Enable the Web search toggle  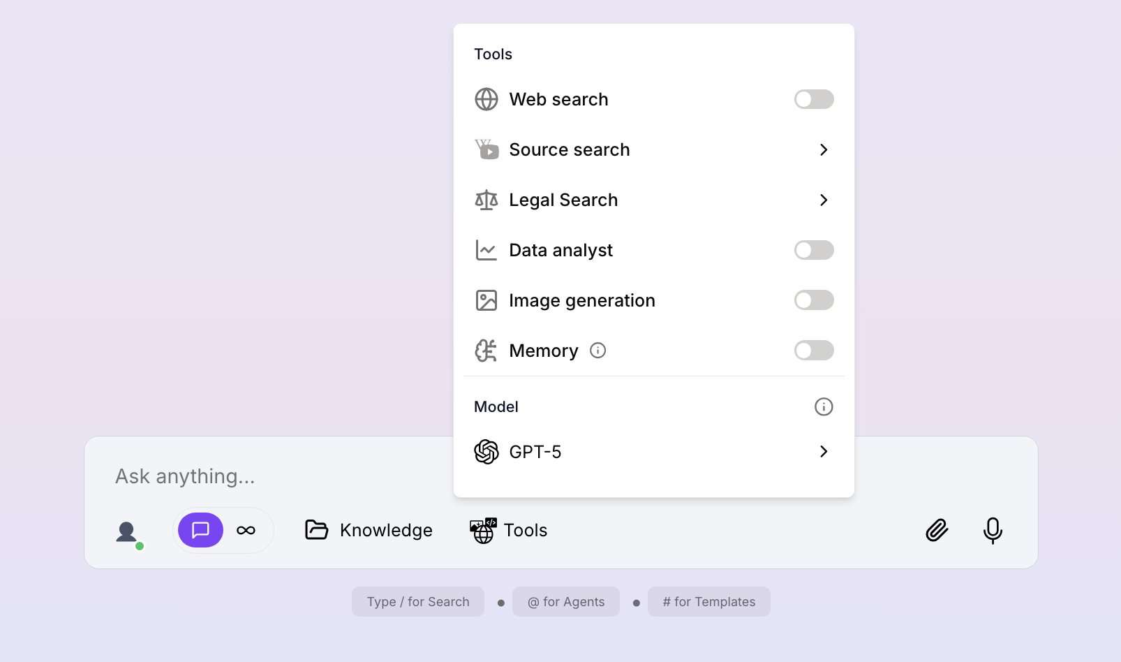pyautogui.click(x=814, y=99)
